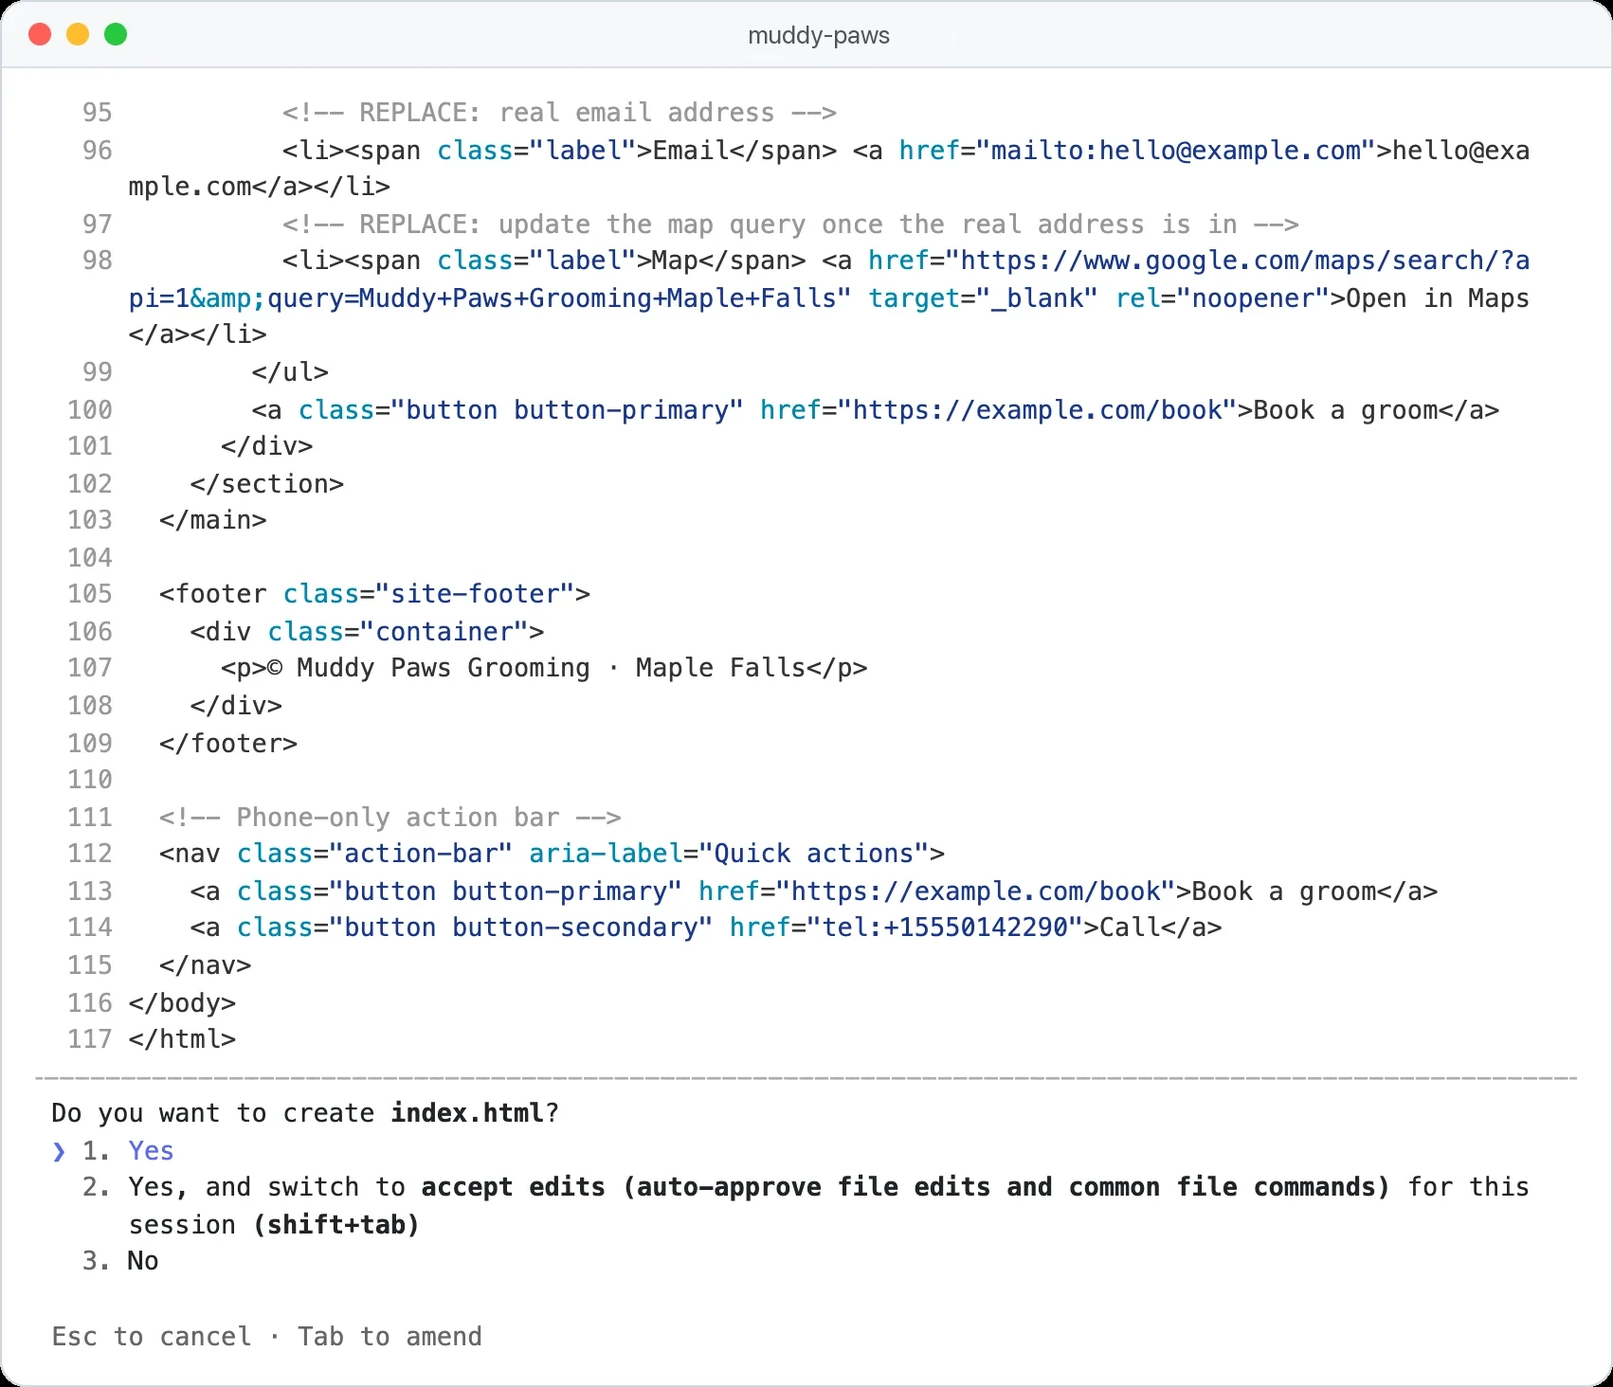1613x1387 pixels.
Task: Click the closing </div> tag on line 101
Action: pos(267,446)
